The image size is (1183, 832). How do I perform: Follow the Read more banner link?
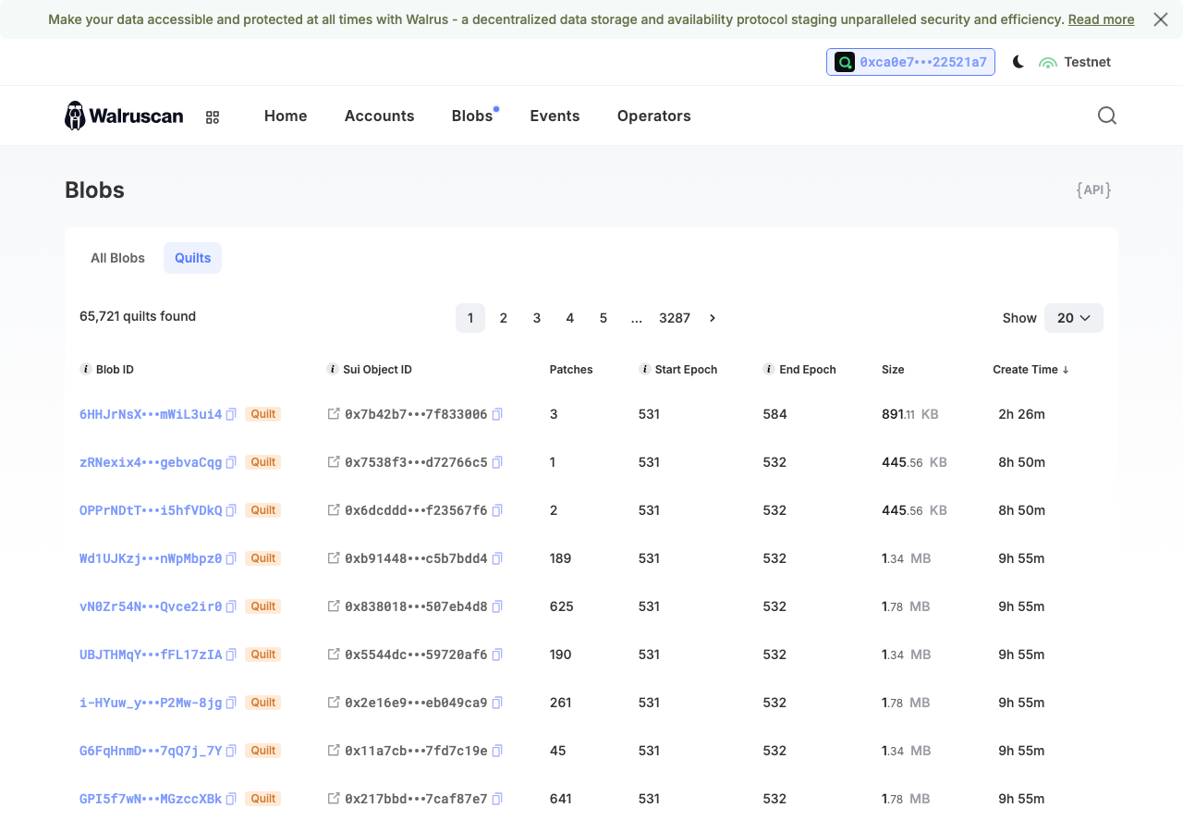pos(1101,19)
